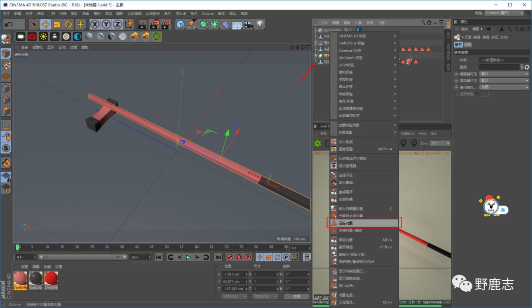The image size is (532, 308).
Task: Click the Cube primitive icon
Action: (x=181, y=24)
